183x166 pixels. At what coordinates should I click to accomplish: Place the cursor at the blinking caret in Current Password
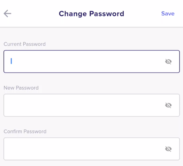[11, 61]
